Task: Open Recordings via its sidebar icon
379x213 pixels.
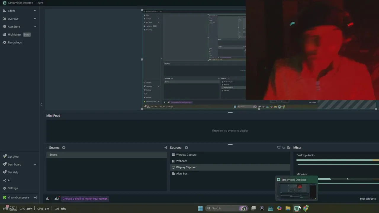Action: coord(4,42)
